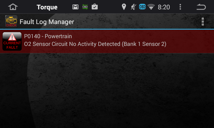Open the briefcase checkmark notification icon
Viewport: 214px width, 128px height.
(95, 7)
